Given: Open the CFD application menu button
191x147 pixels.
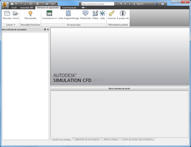Looking at the screenshot, I should coord(5,5).
